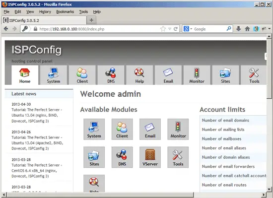Launch VServer module under Available Modules
The image size is (273, 198).
150,157
